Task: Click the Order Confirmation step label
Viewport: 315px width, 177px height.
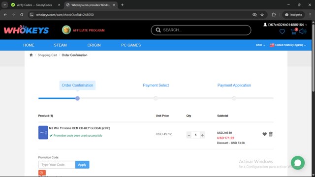Action: coord(77,85)
